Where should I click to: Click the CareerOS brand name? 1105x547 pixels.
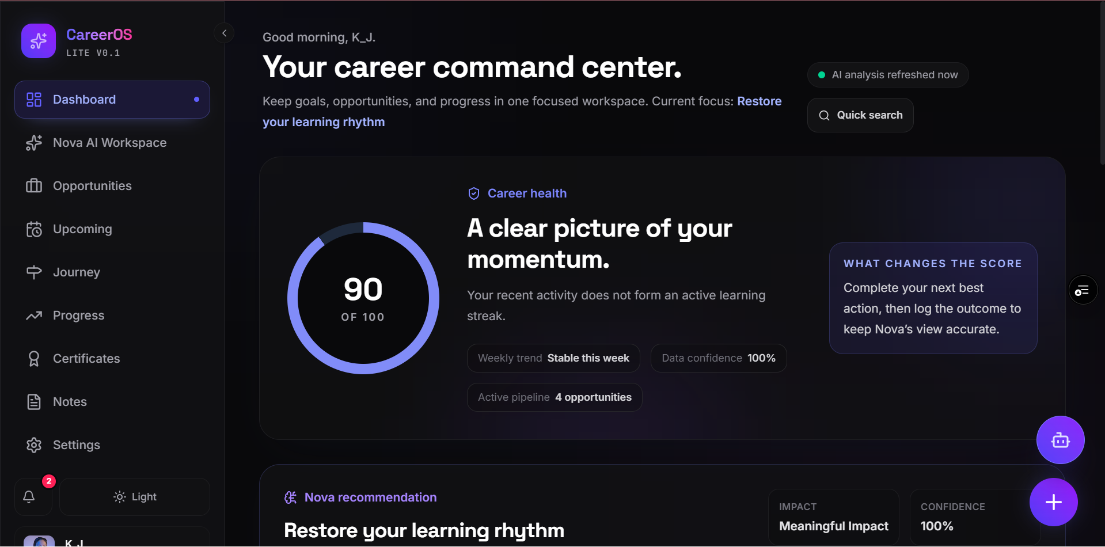(99, 35)
